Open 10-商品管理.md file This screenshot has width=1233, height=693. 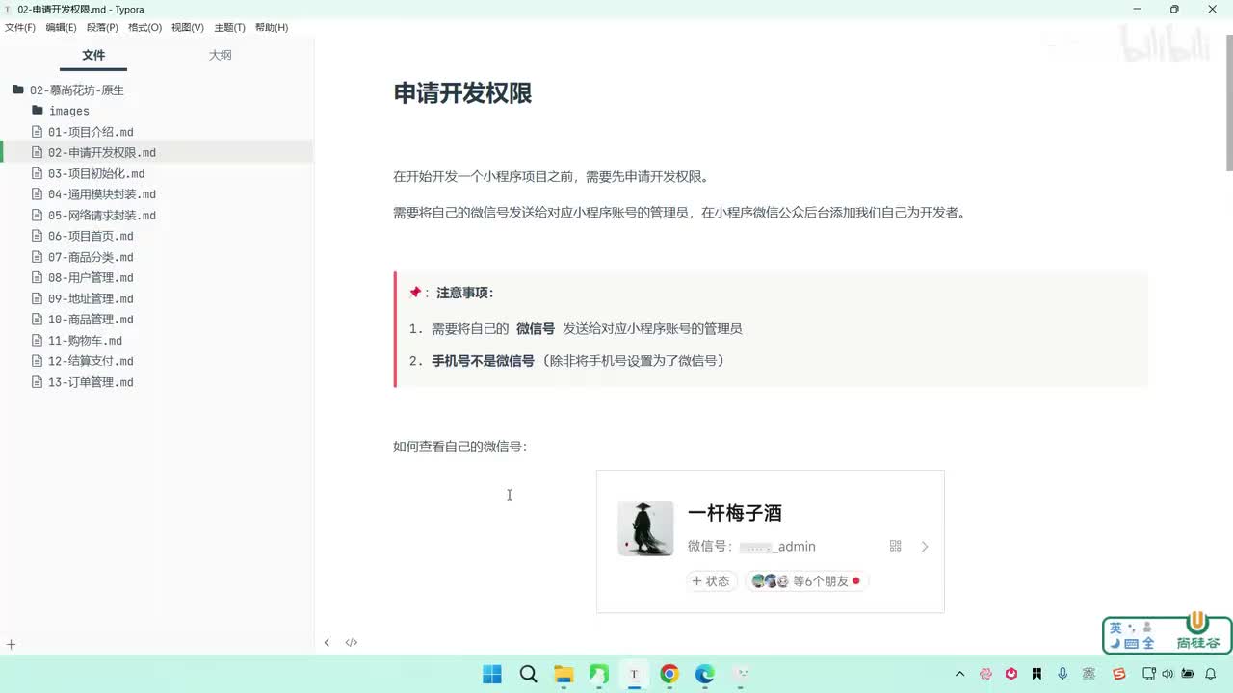tap(91, 319)
